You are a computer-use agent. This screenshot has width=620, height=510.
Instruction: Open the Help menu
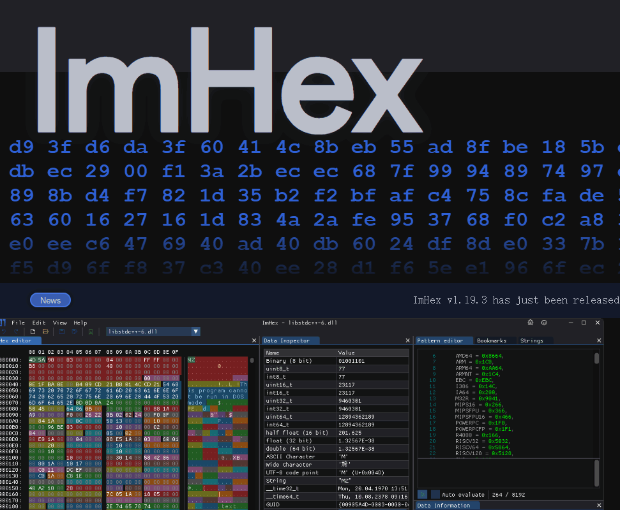80,323
